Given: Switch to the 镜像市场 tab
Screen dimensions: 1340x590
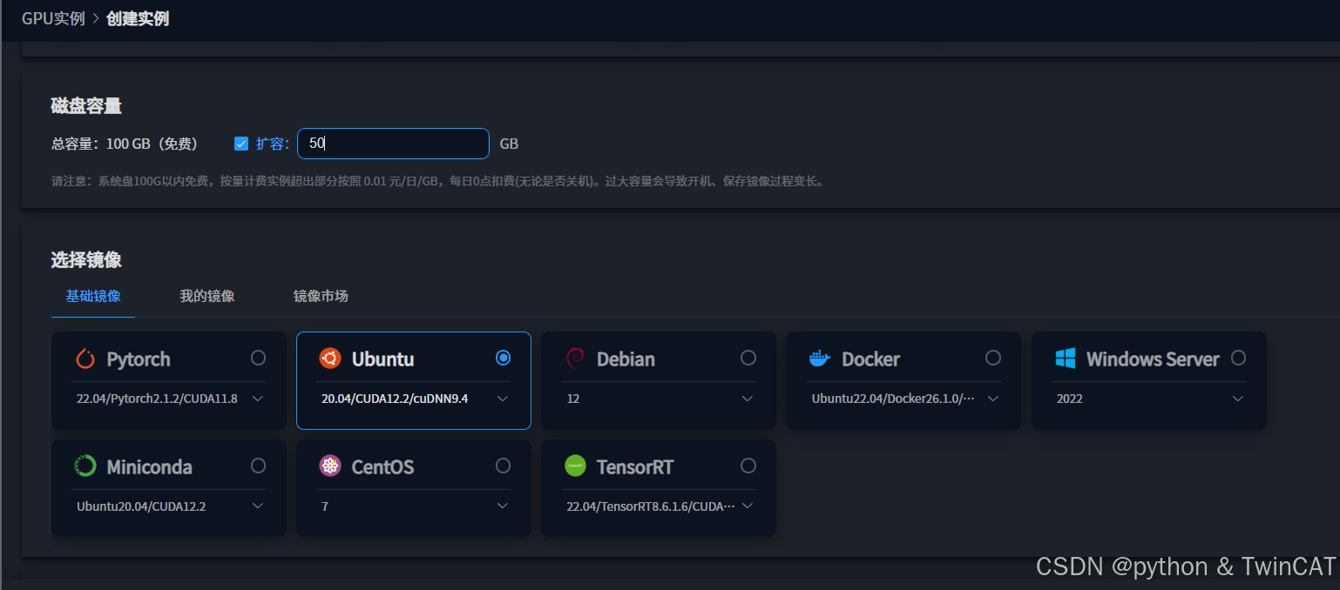Looking at the screenshot, I should [321, 296].
